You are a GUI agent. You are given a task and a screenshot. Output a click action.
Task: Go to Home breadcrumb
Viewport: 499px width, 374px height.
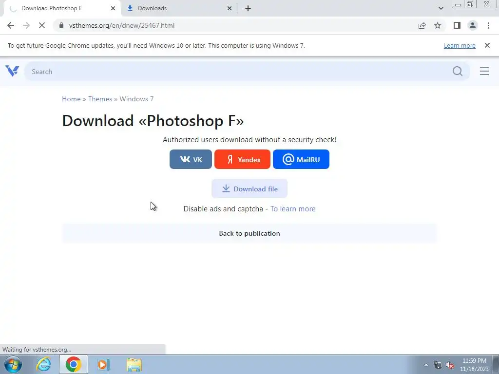71,99
